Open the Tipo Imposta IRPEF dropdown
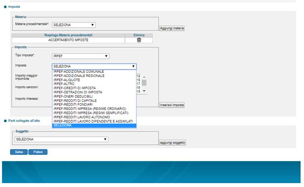Screen dimensions: 304x187 point(81,56)
